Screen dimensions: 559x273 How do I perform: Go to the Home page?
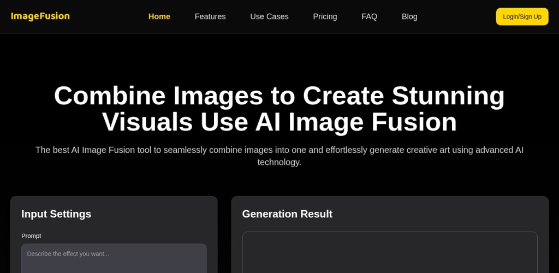click(159, 16)
